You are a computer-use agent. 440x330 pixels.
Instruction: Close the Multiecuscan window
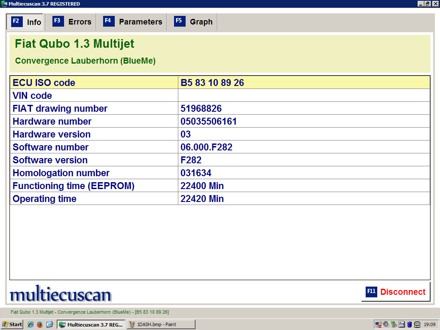click(x=435, y=3)
